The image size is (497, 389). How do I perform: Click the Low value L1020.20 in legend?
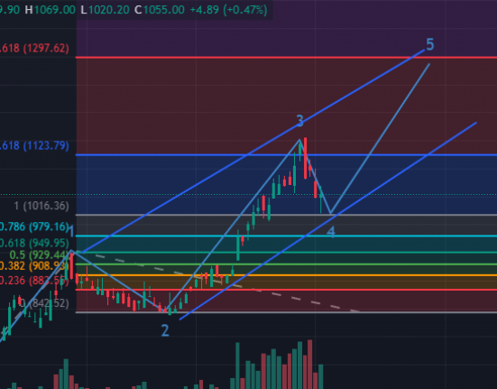coord(105,10)
